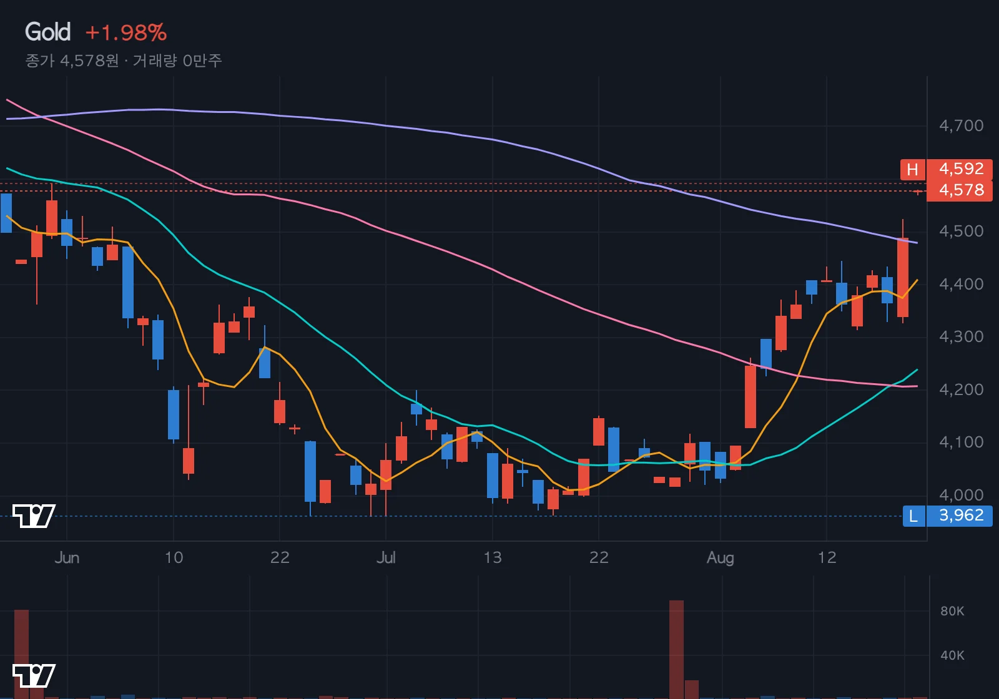Click the 40K volume axis label
Viewport: 999px width, 699px height.
click(x=952, y=655)
